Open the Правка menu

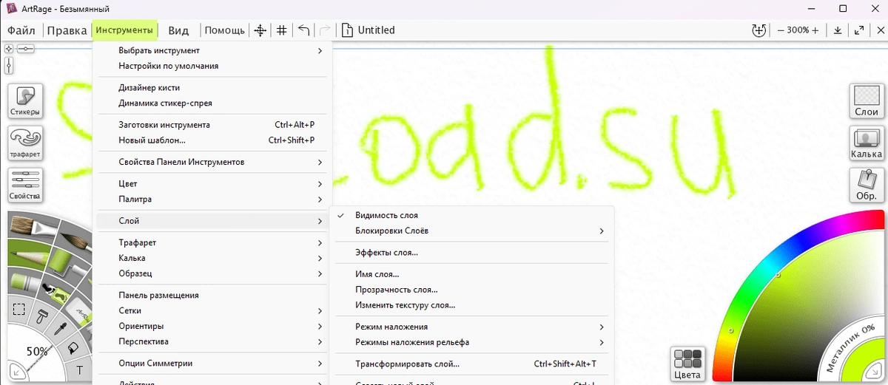point(67,30)
